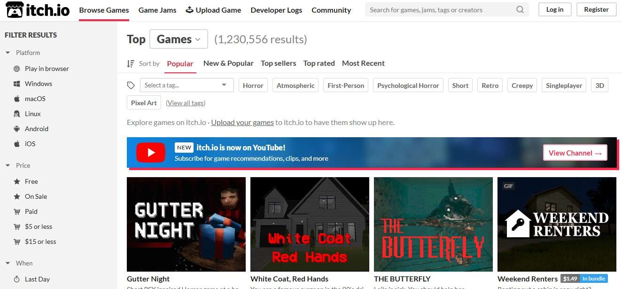Click the star icon beside On Sale
The width and height of the screenshot is (622, 289).
point(16,196)
